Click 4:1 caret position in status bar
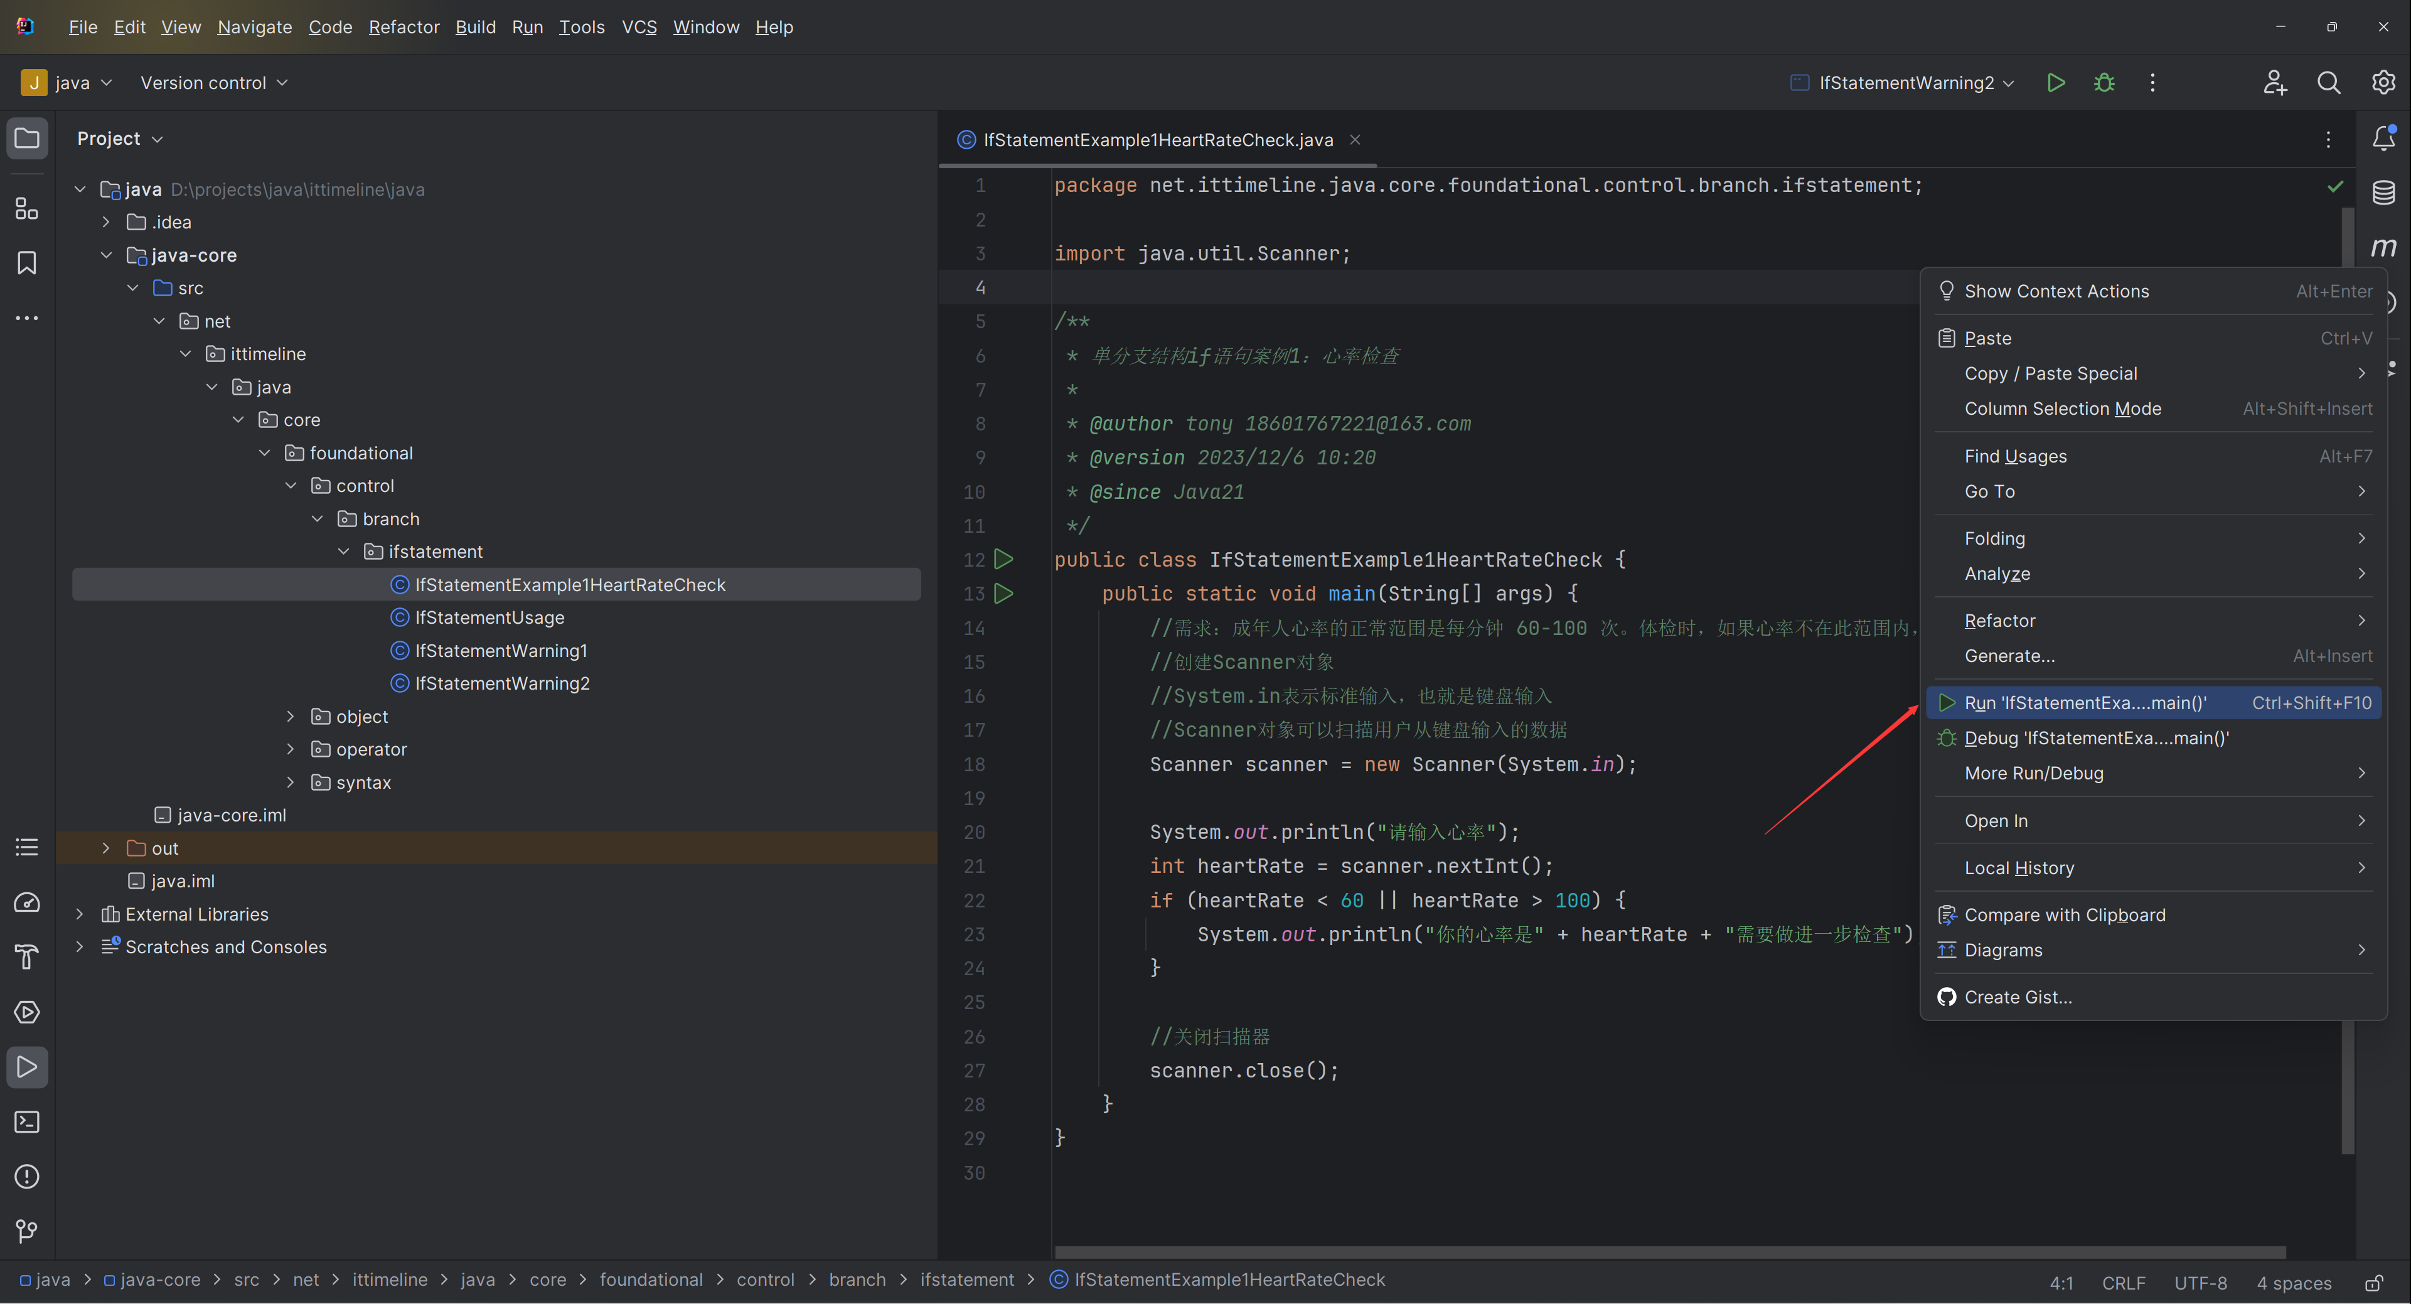The height and width of the screenshot is (1304, 2411). tap(2061, 1283)
